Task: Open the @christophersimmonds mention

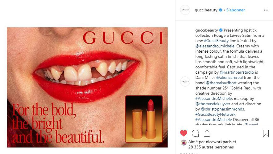Action: click(222, 109)
